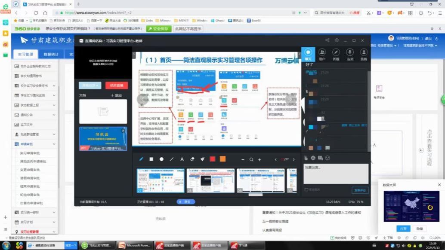Collapse the 申请审批 menu group
Viewport: 445px width, 250px height.
54,144
